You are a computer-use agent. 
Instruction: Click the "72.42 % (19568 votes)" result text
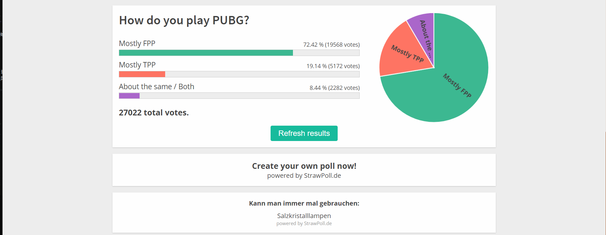click(331, 45)
